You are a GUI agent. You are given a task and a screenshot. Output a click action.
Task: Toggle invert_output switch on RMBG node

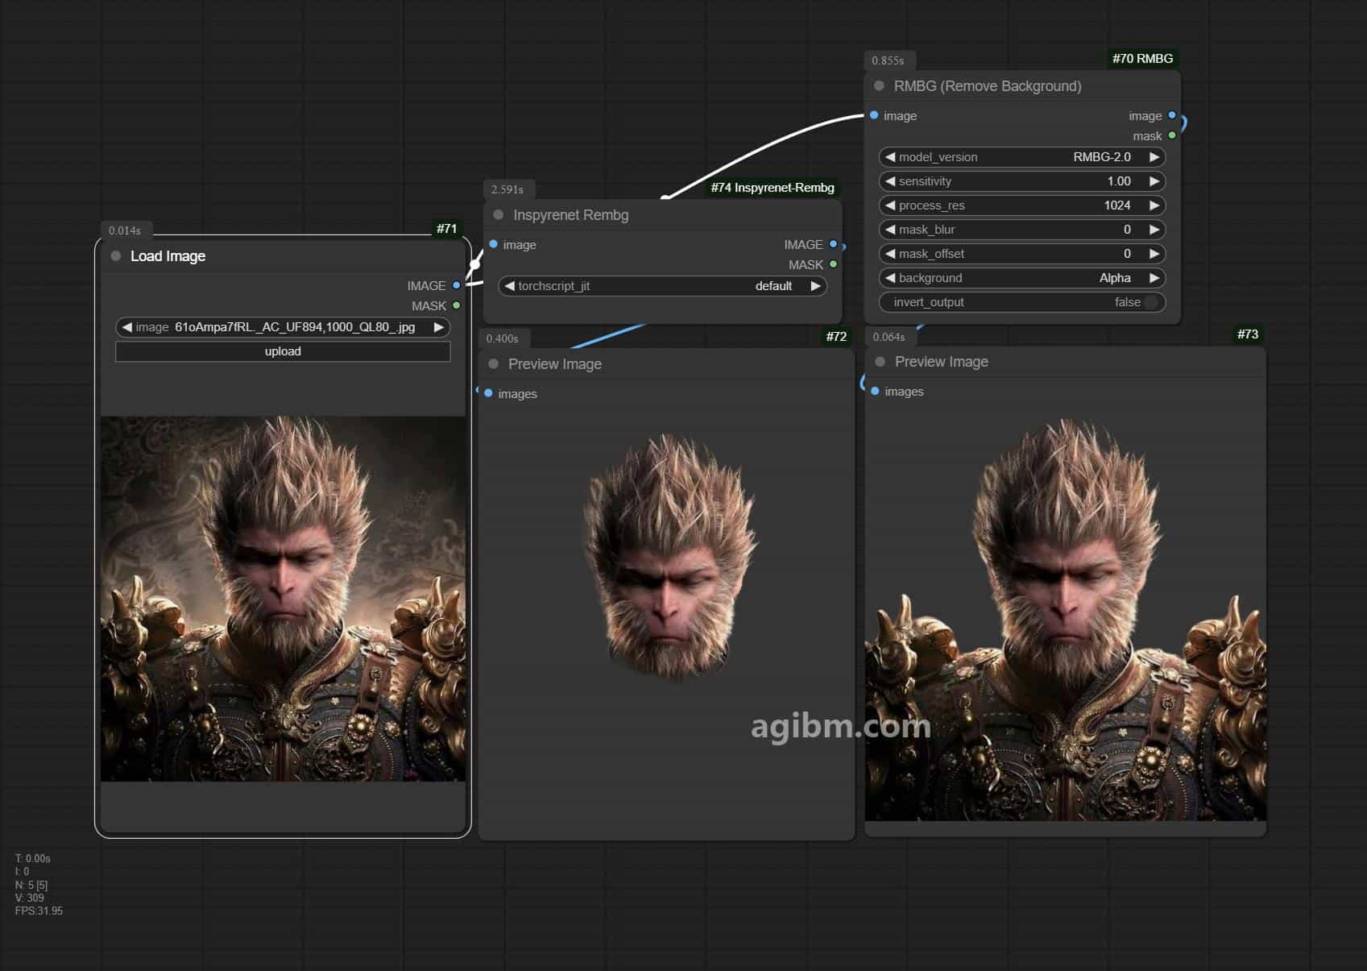click(1151, 302)
